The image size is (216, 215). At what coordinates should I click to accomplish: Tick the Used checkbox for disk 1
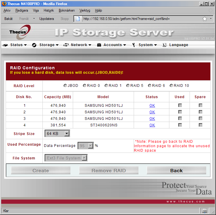point(179,106)
